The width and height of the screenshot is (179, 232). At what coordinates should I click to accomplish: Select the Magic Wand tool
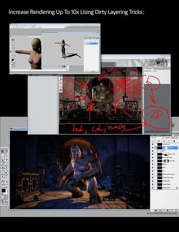(6, 158)
